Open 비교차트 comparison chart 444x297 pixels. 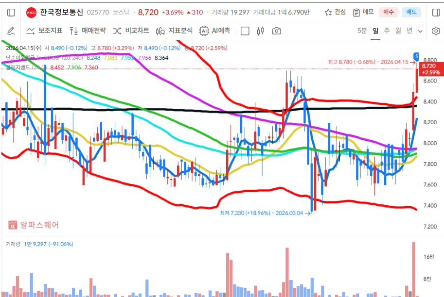131,31
